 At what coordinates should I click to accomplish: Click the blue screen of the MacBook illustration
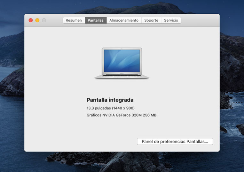(x=122, y=61)
